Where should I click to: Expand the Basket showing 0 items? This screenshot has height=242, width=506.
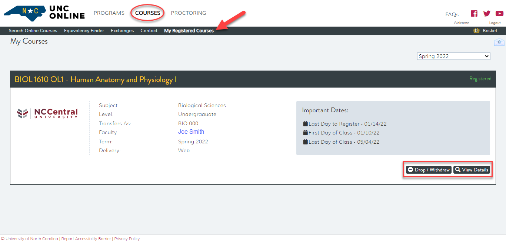[490, 31]
